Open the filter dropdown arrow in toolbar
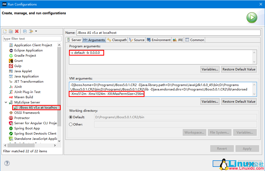The image size is (265, 171). [36, 31]
